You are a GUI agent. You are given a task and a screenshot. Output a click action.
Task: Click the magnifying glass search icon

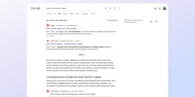pyautogui.click(x=119, y=8)
